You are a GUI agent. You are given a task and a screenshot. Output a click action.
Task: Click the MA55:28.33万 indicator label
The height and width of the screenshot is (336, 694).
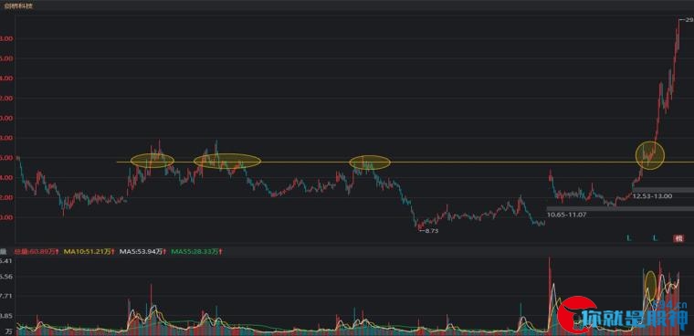196,252
